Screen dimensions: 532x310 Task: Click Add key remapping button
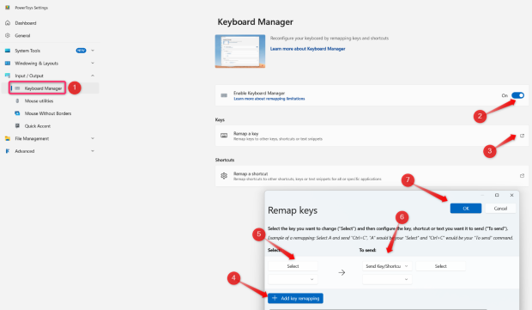tap(295, 298)
